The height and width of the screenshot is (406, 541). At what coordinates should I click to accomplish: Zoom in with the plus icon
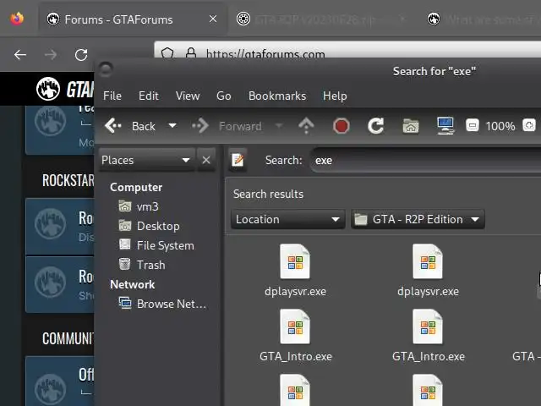pyautogui.click(x=529, y=125)
